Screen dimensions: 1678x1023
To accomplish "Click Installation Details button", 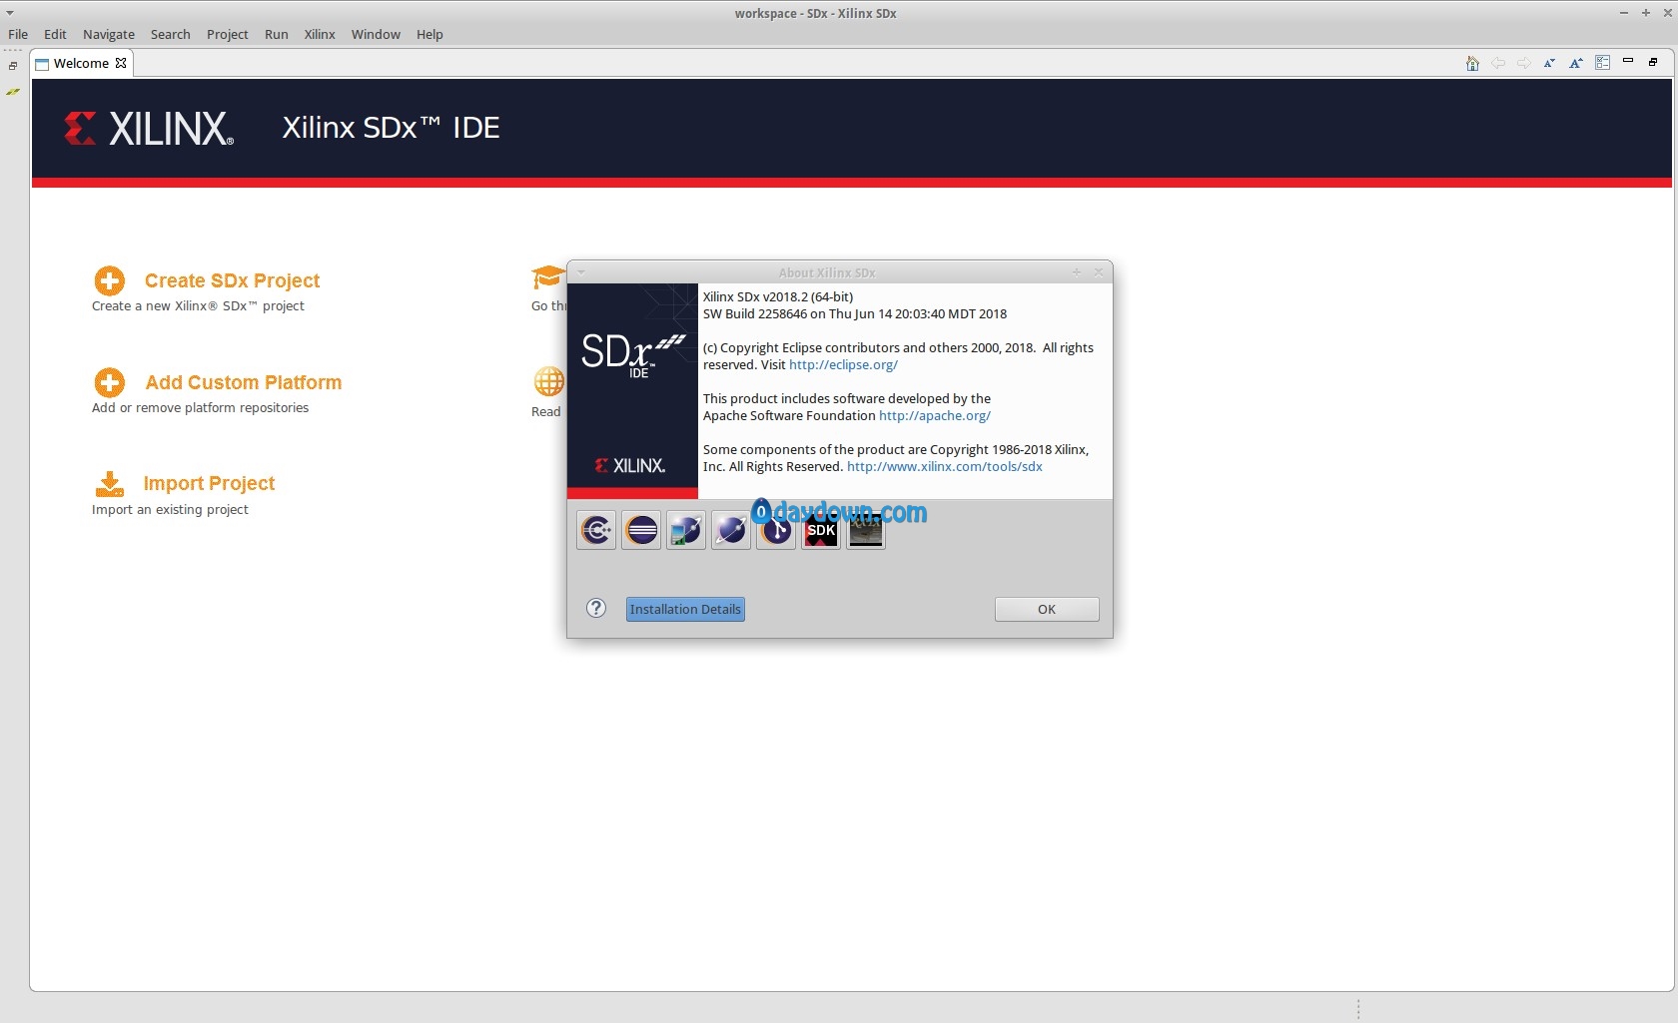I will 685,609.
